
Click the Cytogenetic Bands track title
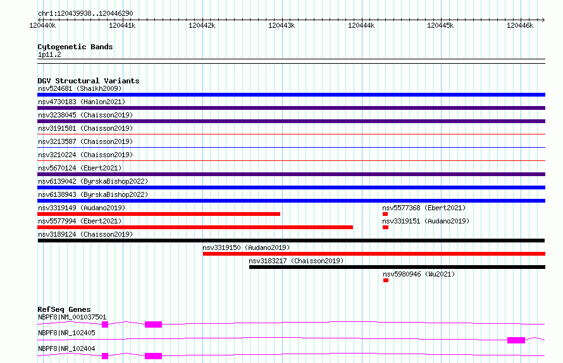(75, 47)
